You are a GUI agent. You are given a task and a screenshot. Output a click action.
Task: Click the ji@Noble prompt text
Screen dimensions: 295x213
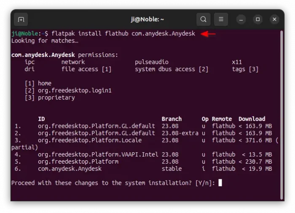click(x=25, y=33)
